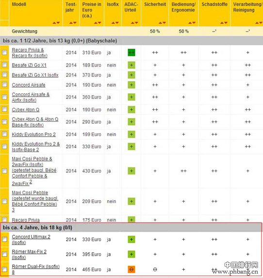Viewport: 263px width, 278px height.
Task: Sort by Bedienung/Ergonomie column arrows
Action: click(x=192, y=23)
